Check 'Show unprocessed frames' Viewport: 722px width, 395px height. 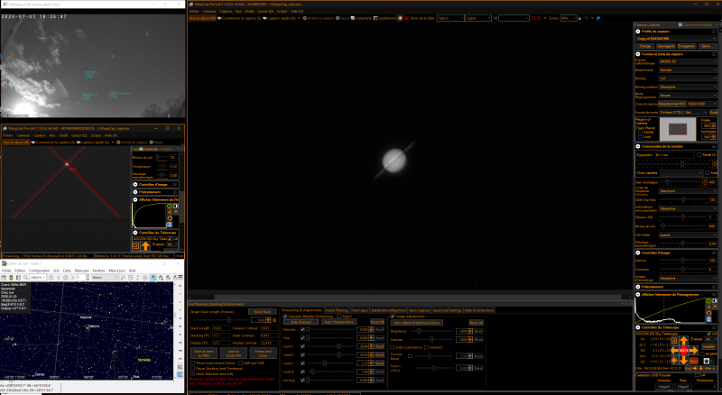192,363
